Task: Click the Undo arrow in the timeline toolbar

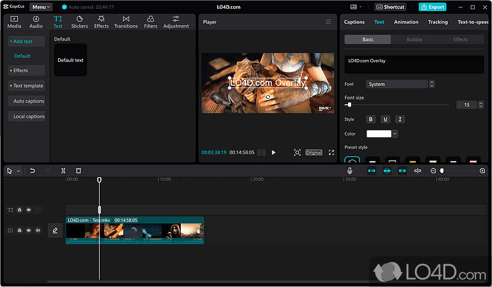Action: [x=33, y=170]
